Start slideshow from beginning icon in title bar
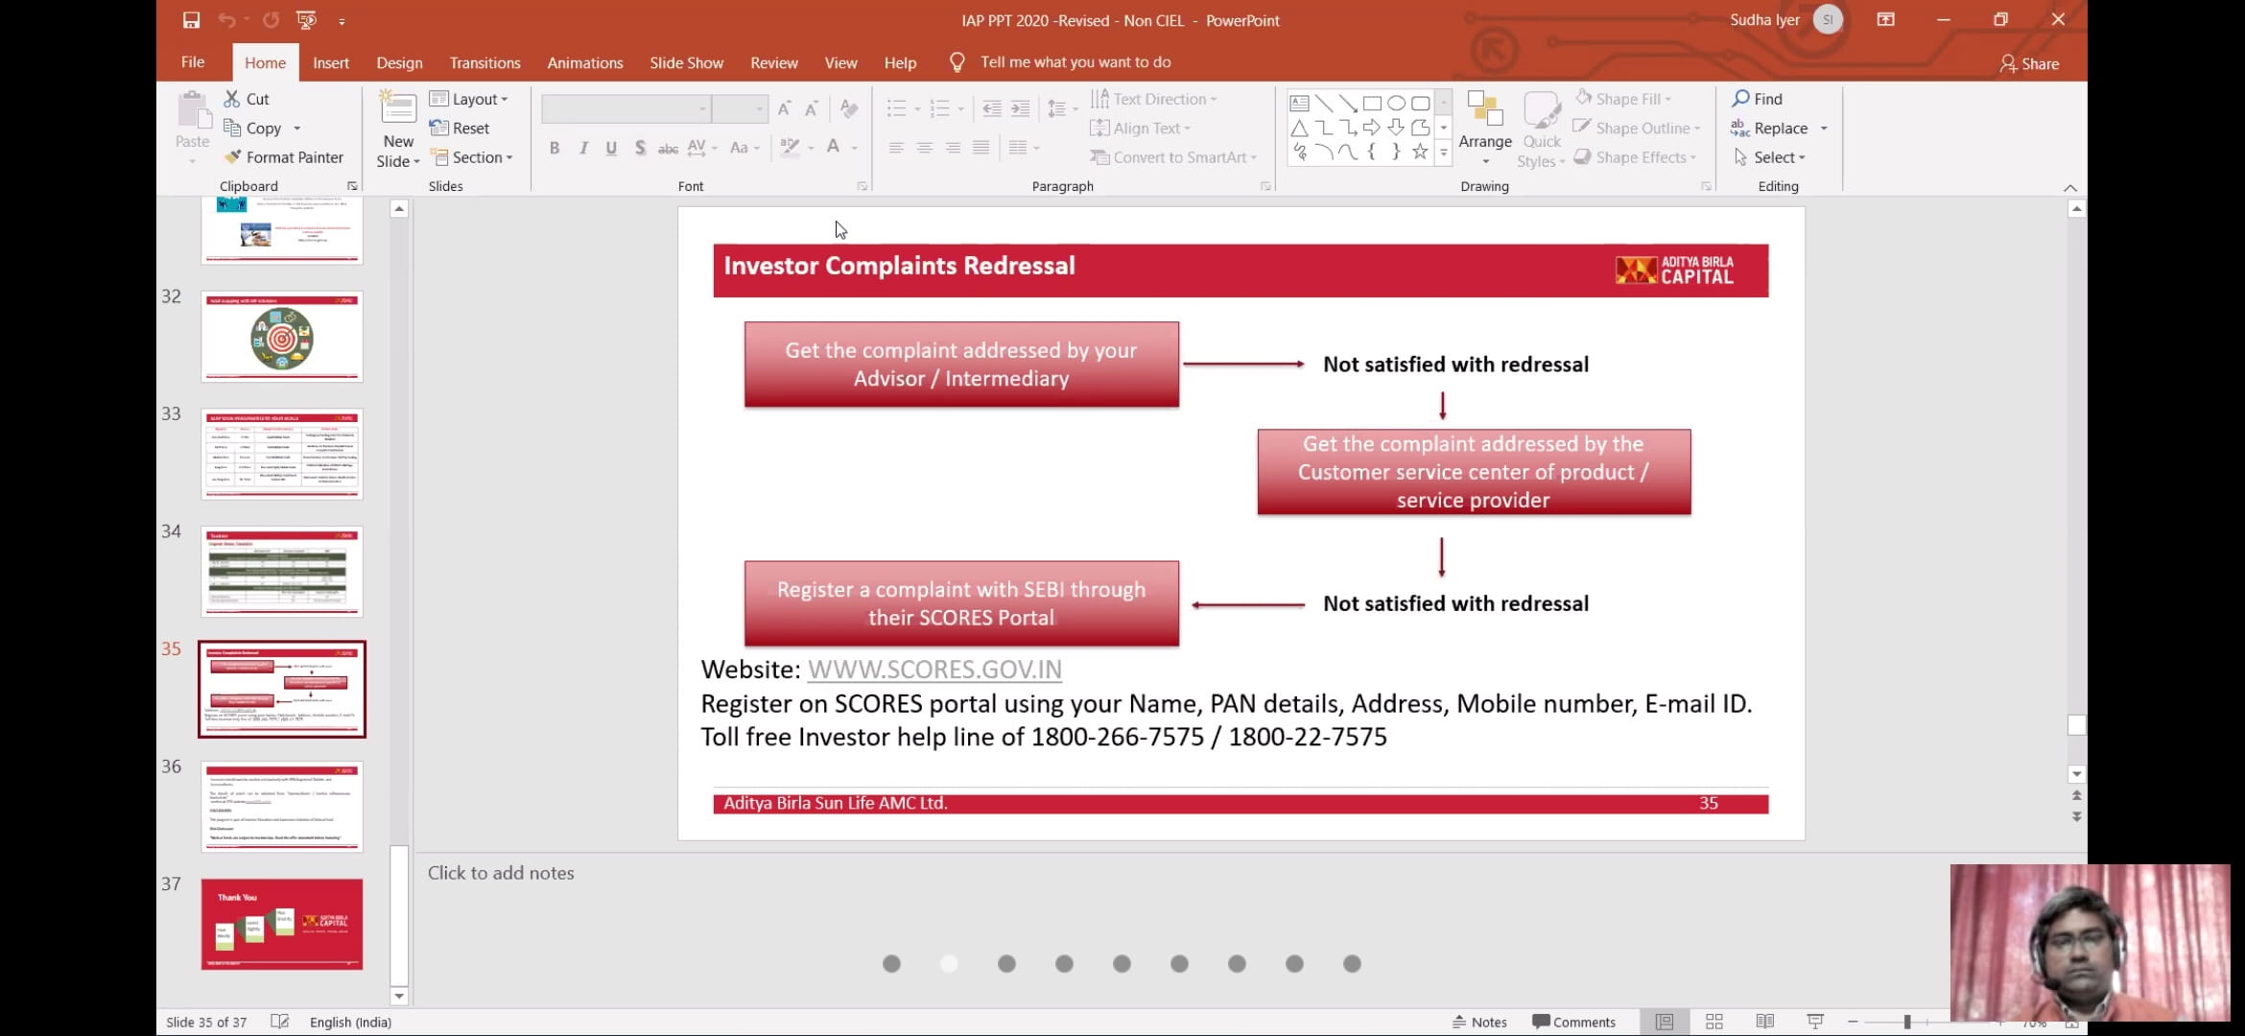The image size is (2245, 1036). (x=306, y=20)
